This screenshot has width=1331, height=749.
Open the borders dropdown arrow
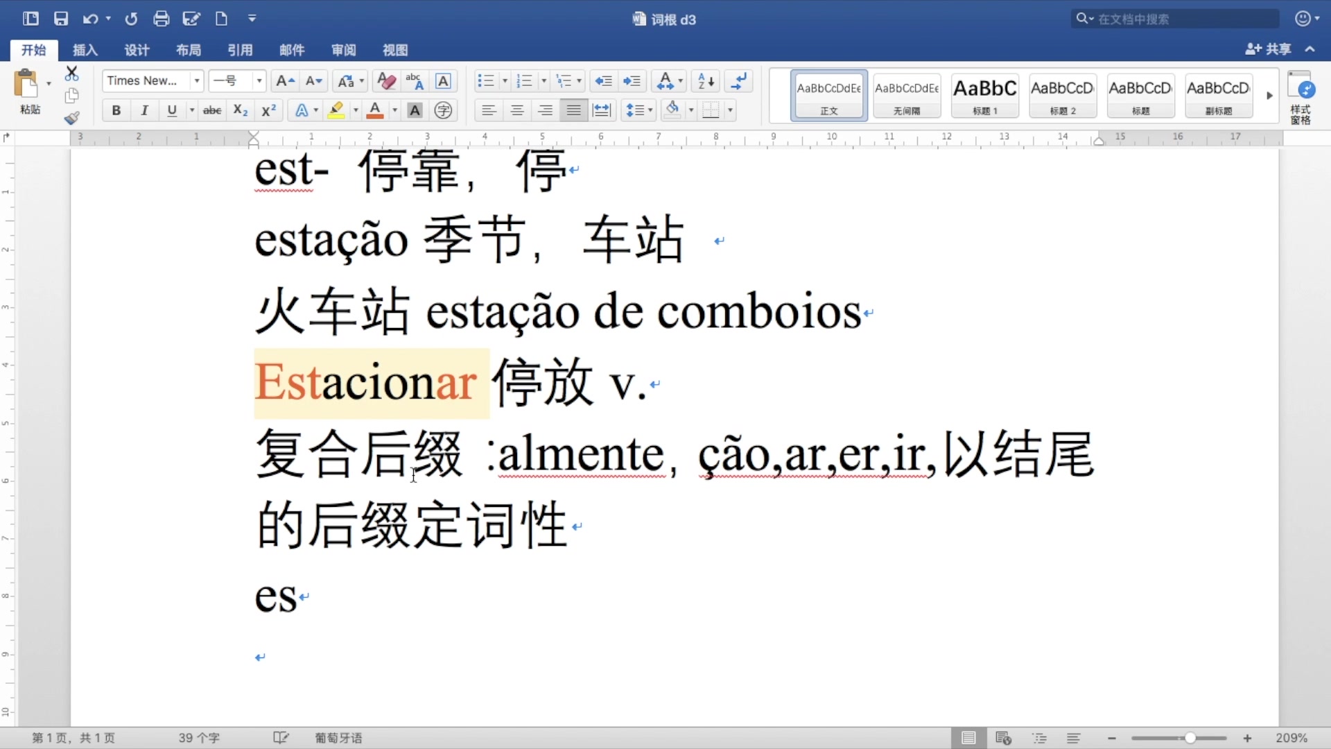(730, 110)
